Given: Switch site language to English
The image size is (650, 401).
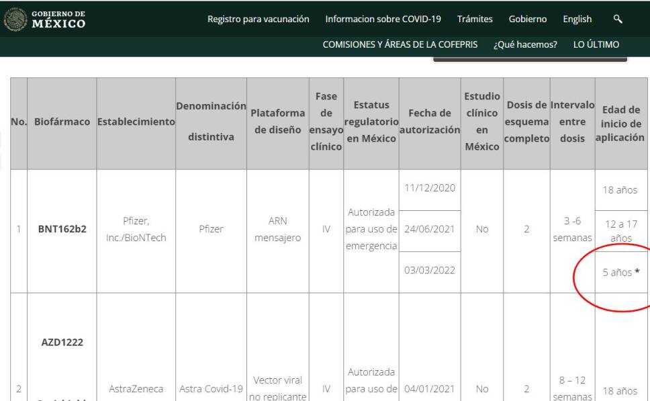Looking at the screenshot, I should [x=577, y=19].
